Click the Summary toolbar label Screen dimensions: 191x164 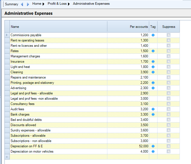[11, 4]
